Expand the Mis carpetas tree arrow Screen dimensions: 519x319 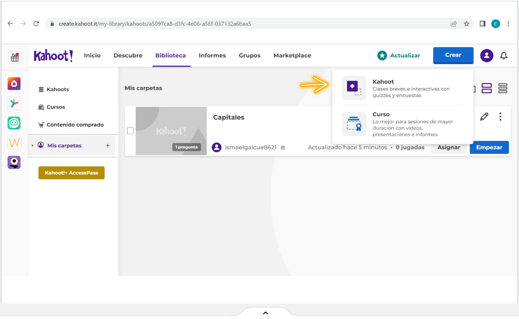[33, 145]
